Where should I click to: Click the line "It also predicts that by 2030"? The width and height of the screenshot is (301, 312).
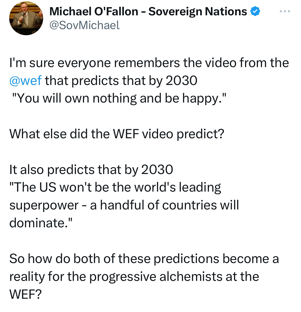tap(91, 170)
